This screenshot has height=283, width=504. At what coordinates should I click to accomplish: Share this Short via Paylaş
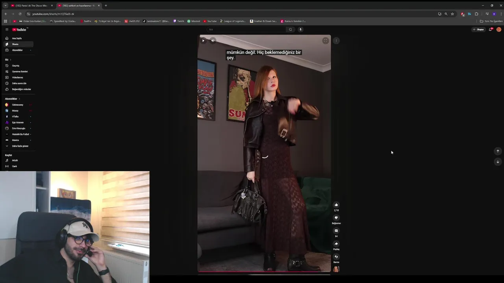336,244
